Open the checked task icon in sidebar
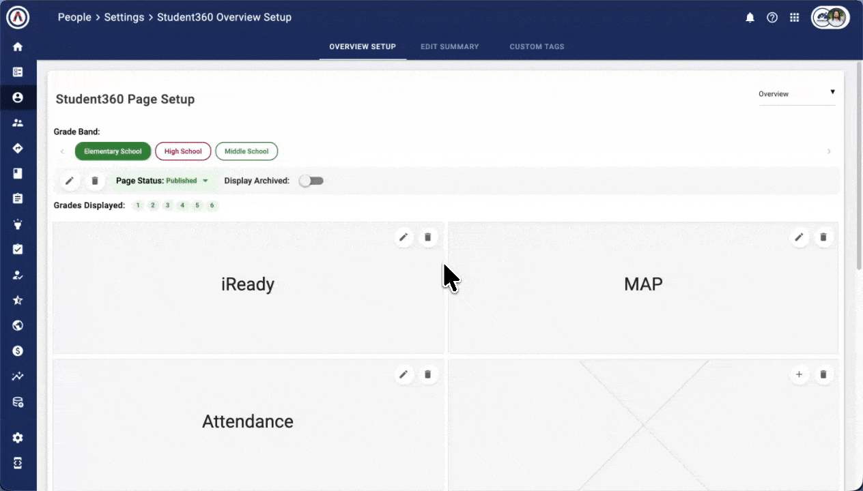 [18, 249]
